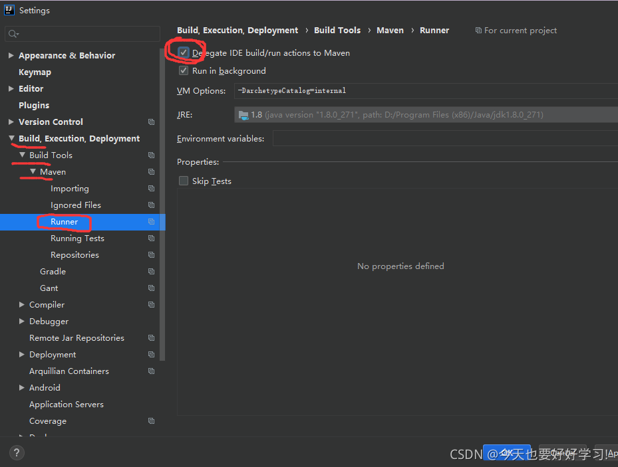Open the JRE selection combo box
This screenshot has height=467, width=618.
click(x=426, y=115)
